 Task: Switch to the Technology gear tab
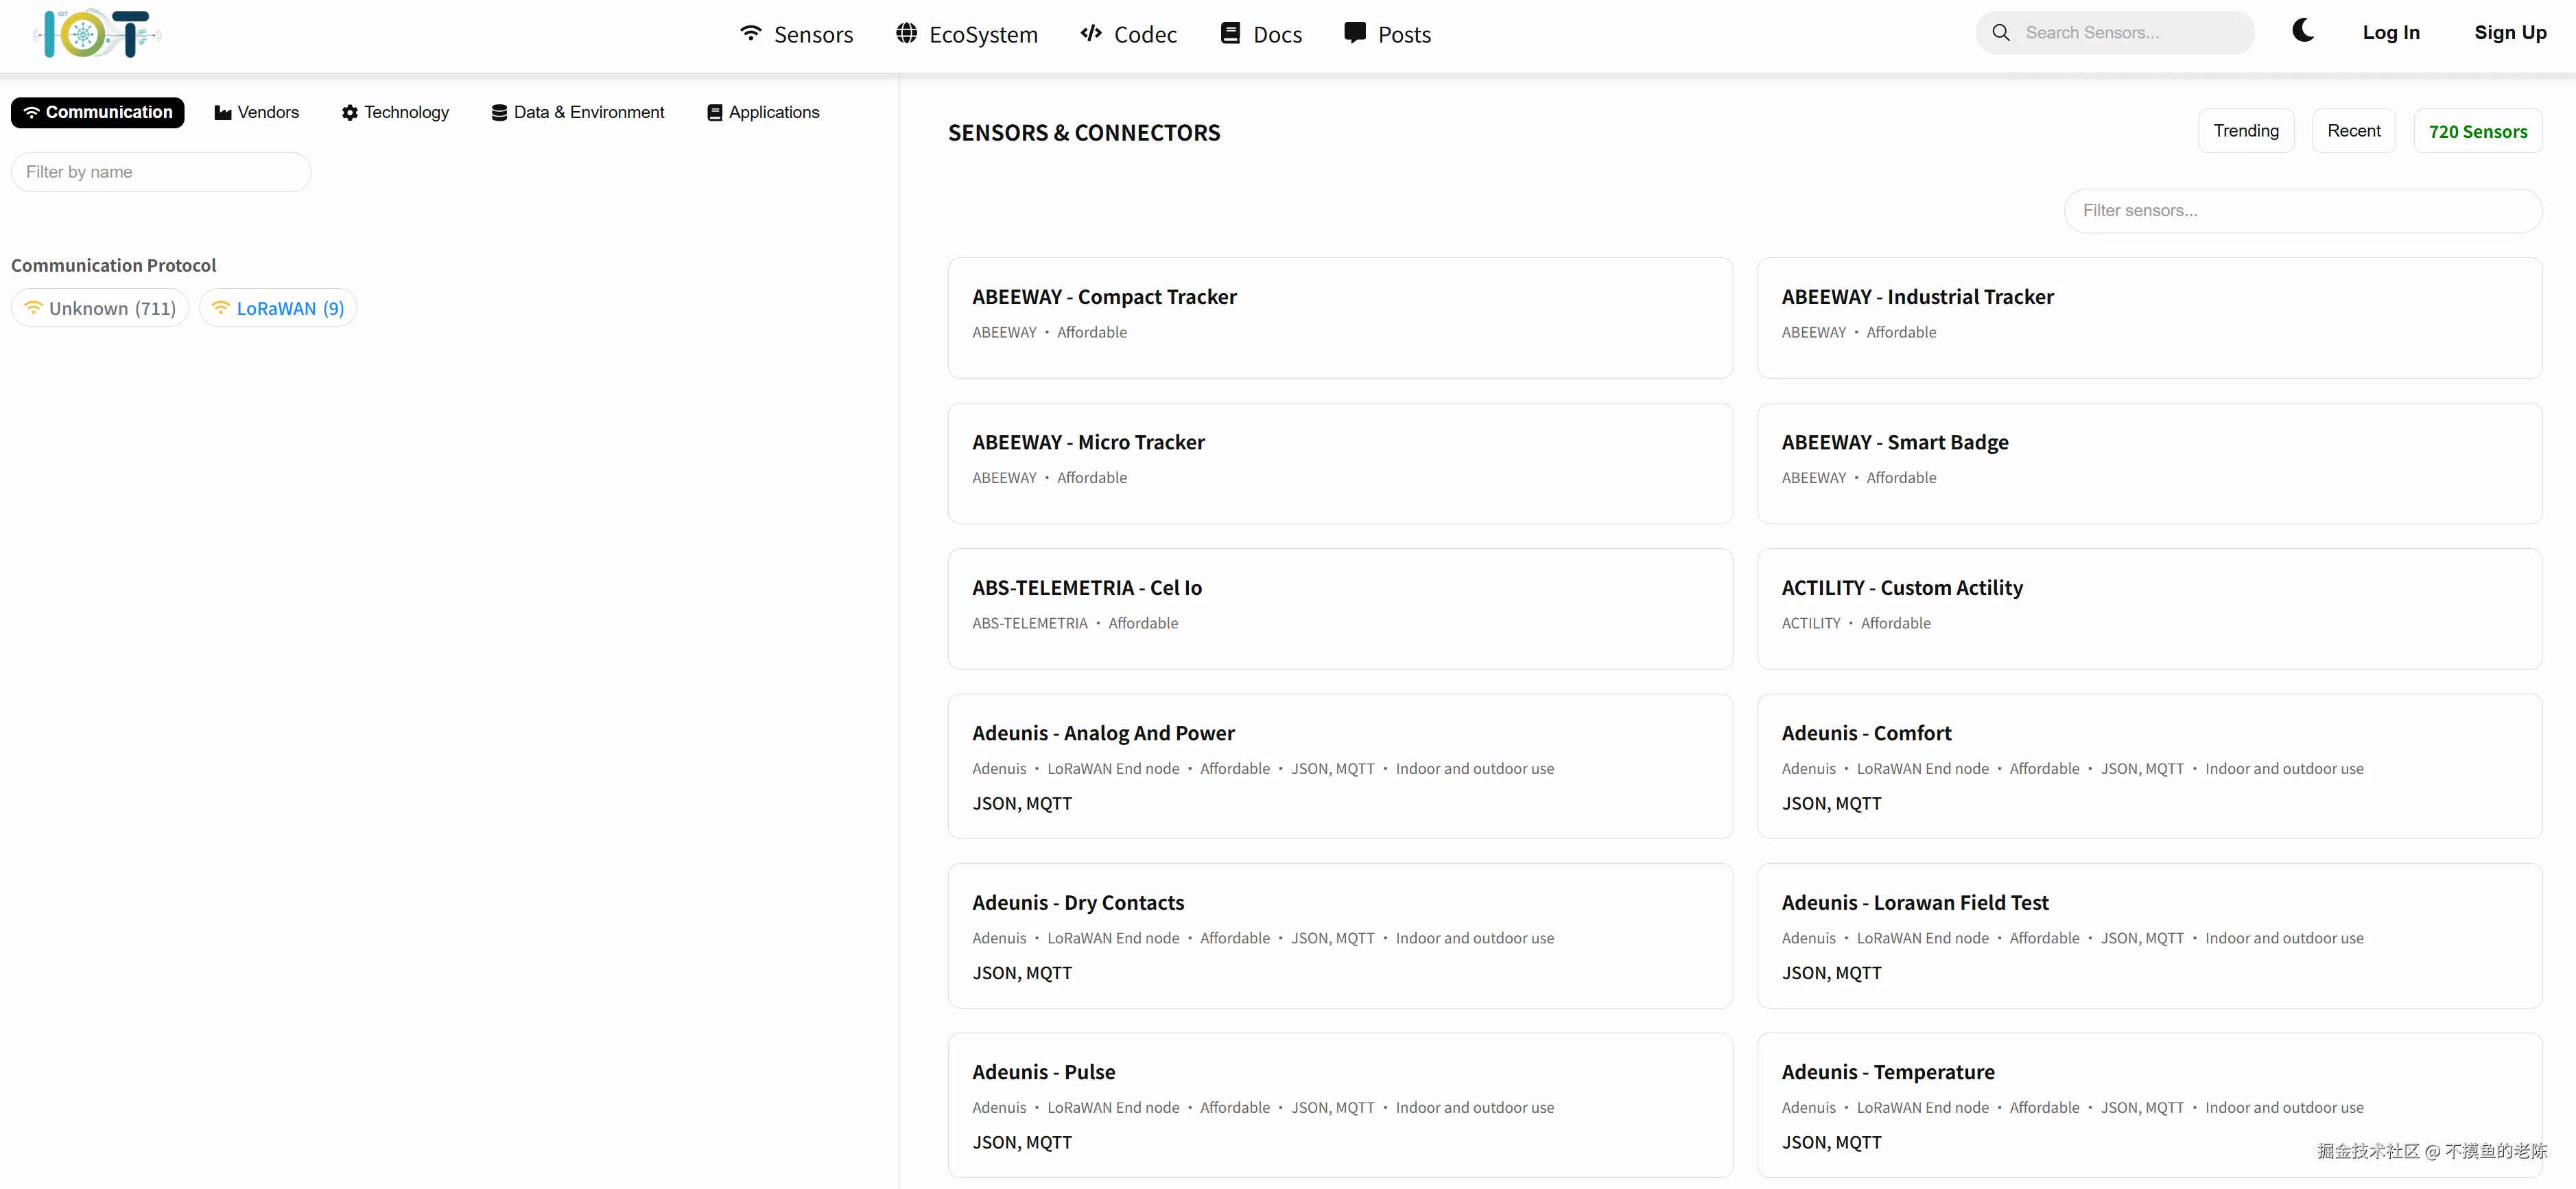(395, 112)
